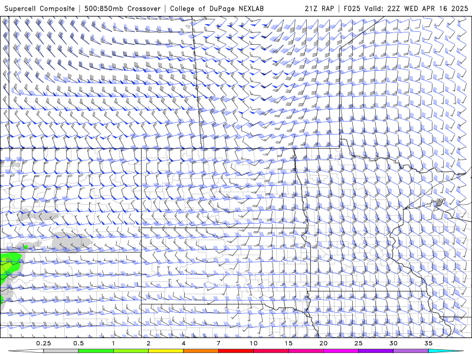Click the crimson 10–15 legend swatch
This screenshot has width=472, height=354.
coord(271,351)
